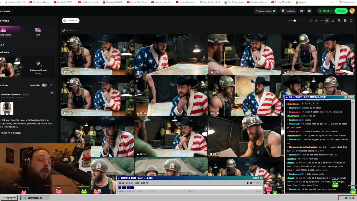Open the 0:10 video thumbnail

[x=245, y=137]
